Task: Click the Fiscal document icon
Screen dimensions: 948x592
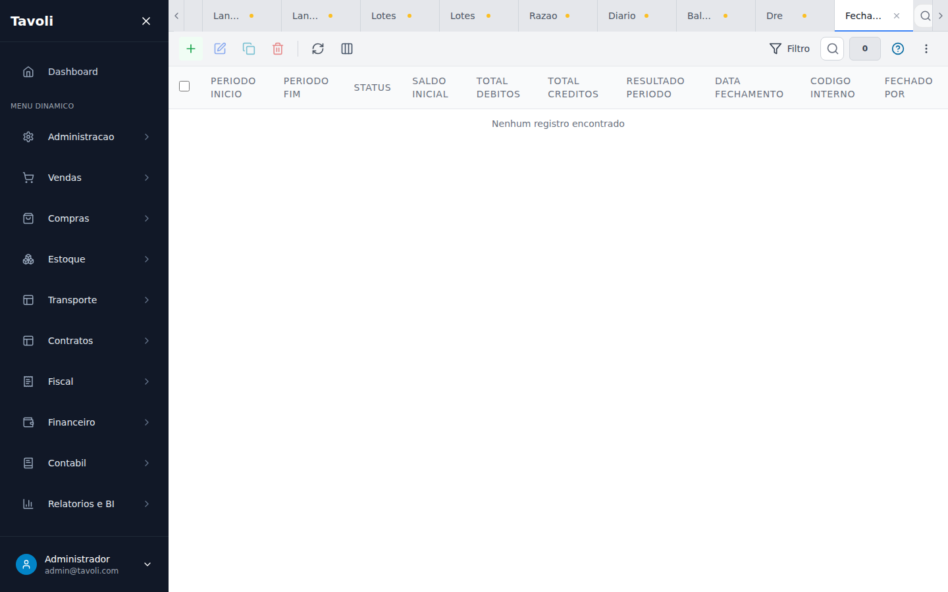Action: tap(28, 382)
